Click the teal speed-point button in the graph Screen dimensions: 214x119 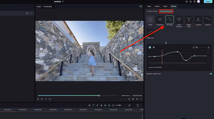point(150,47)
